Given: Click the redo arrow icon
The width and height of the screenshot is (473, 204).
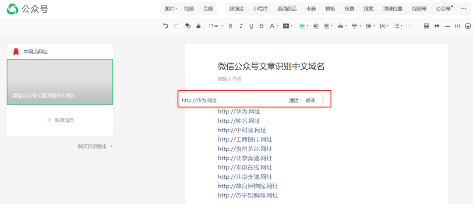Looking at the screenshot, I should coord(176,26).
